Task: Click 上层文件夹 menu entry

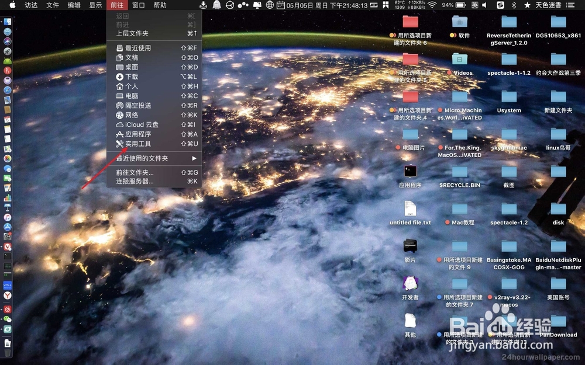Action: [154, 33]
